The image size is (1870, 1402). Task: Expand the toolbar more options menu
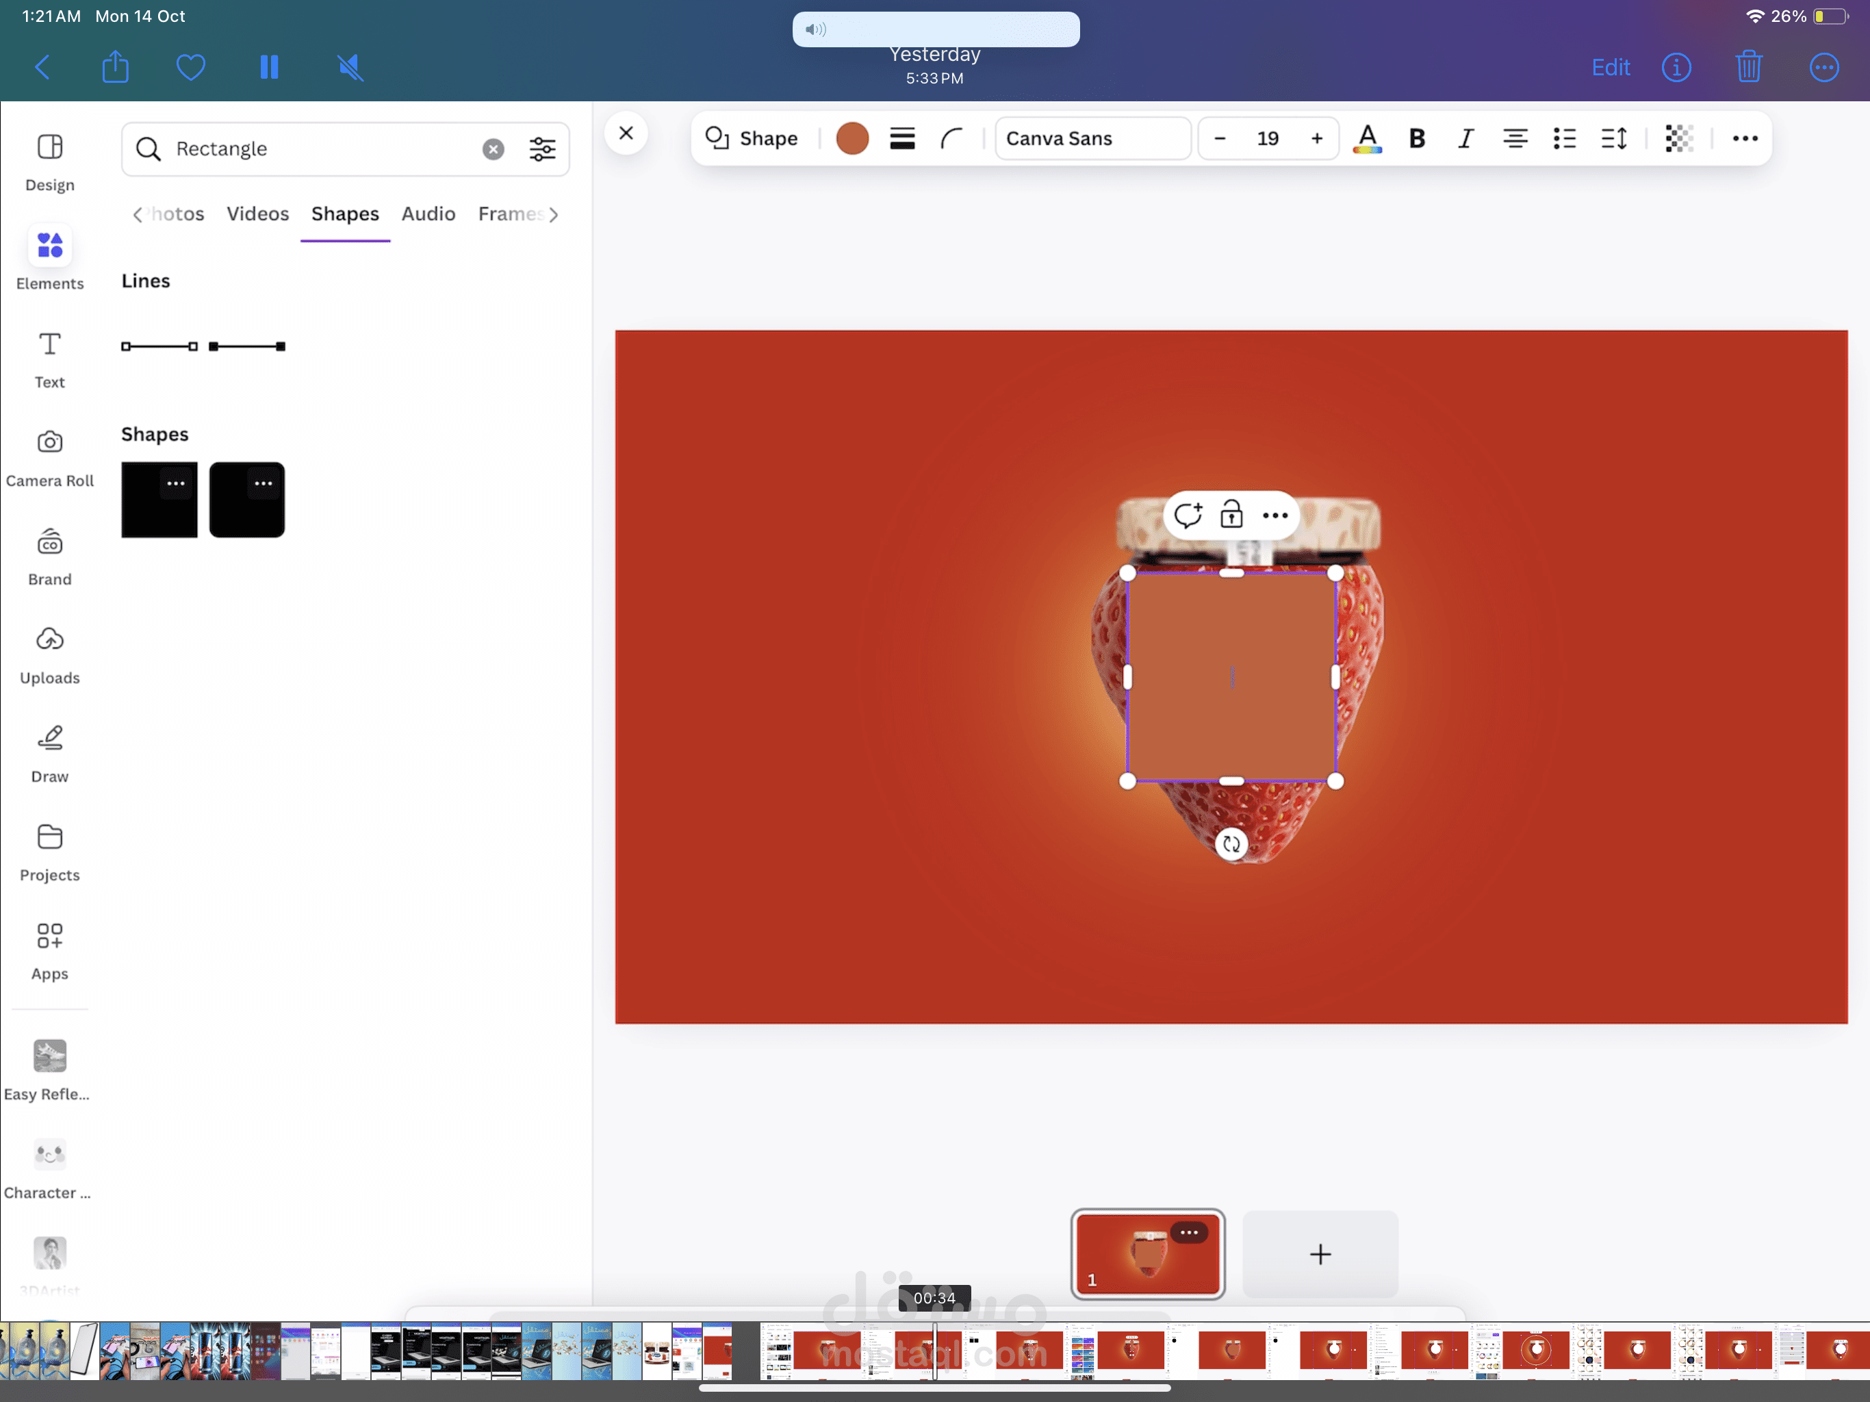coord(1745,139)
